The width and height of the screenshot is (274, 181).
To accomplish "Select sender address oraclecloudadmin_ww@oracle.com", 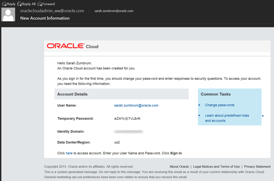I will [x=52, y=11].
